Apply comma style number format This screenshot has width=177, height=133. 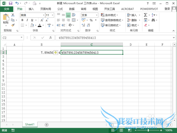[x=96, y=20]
